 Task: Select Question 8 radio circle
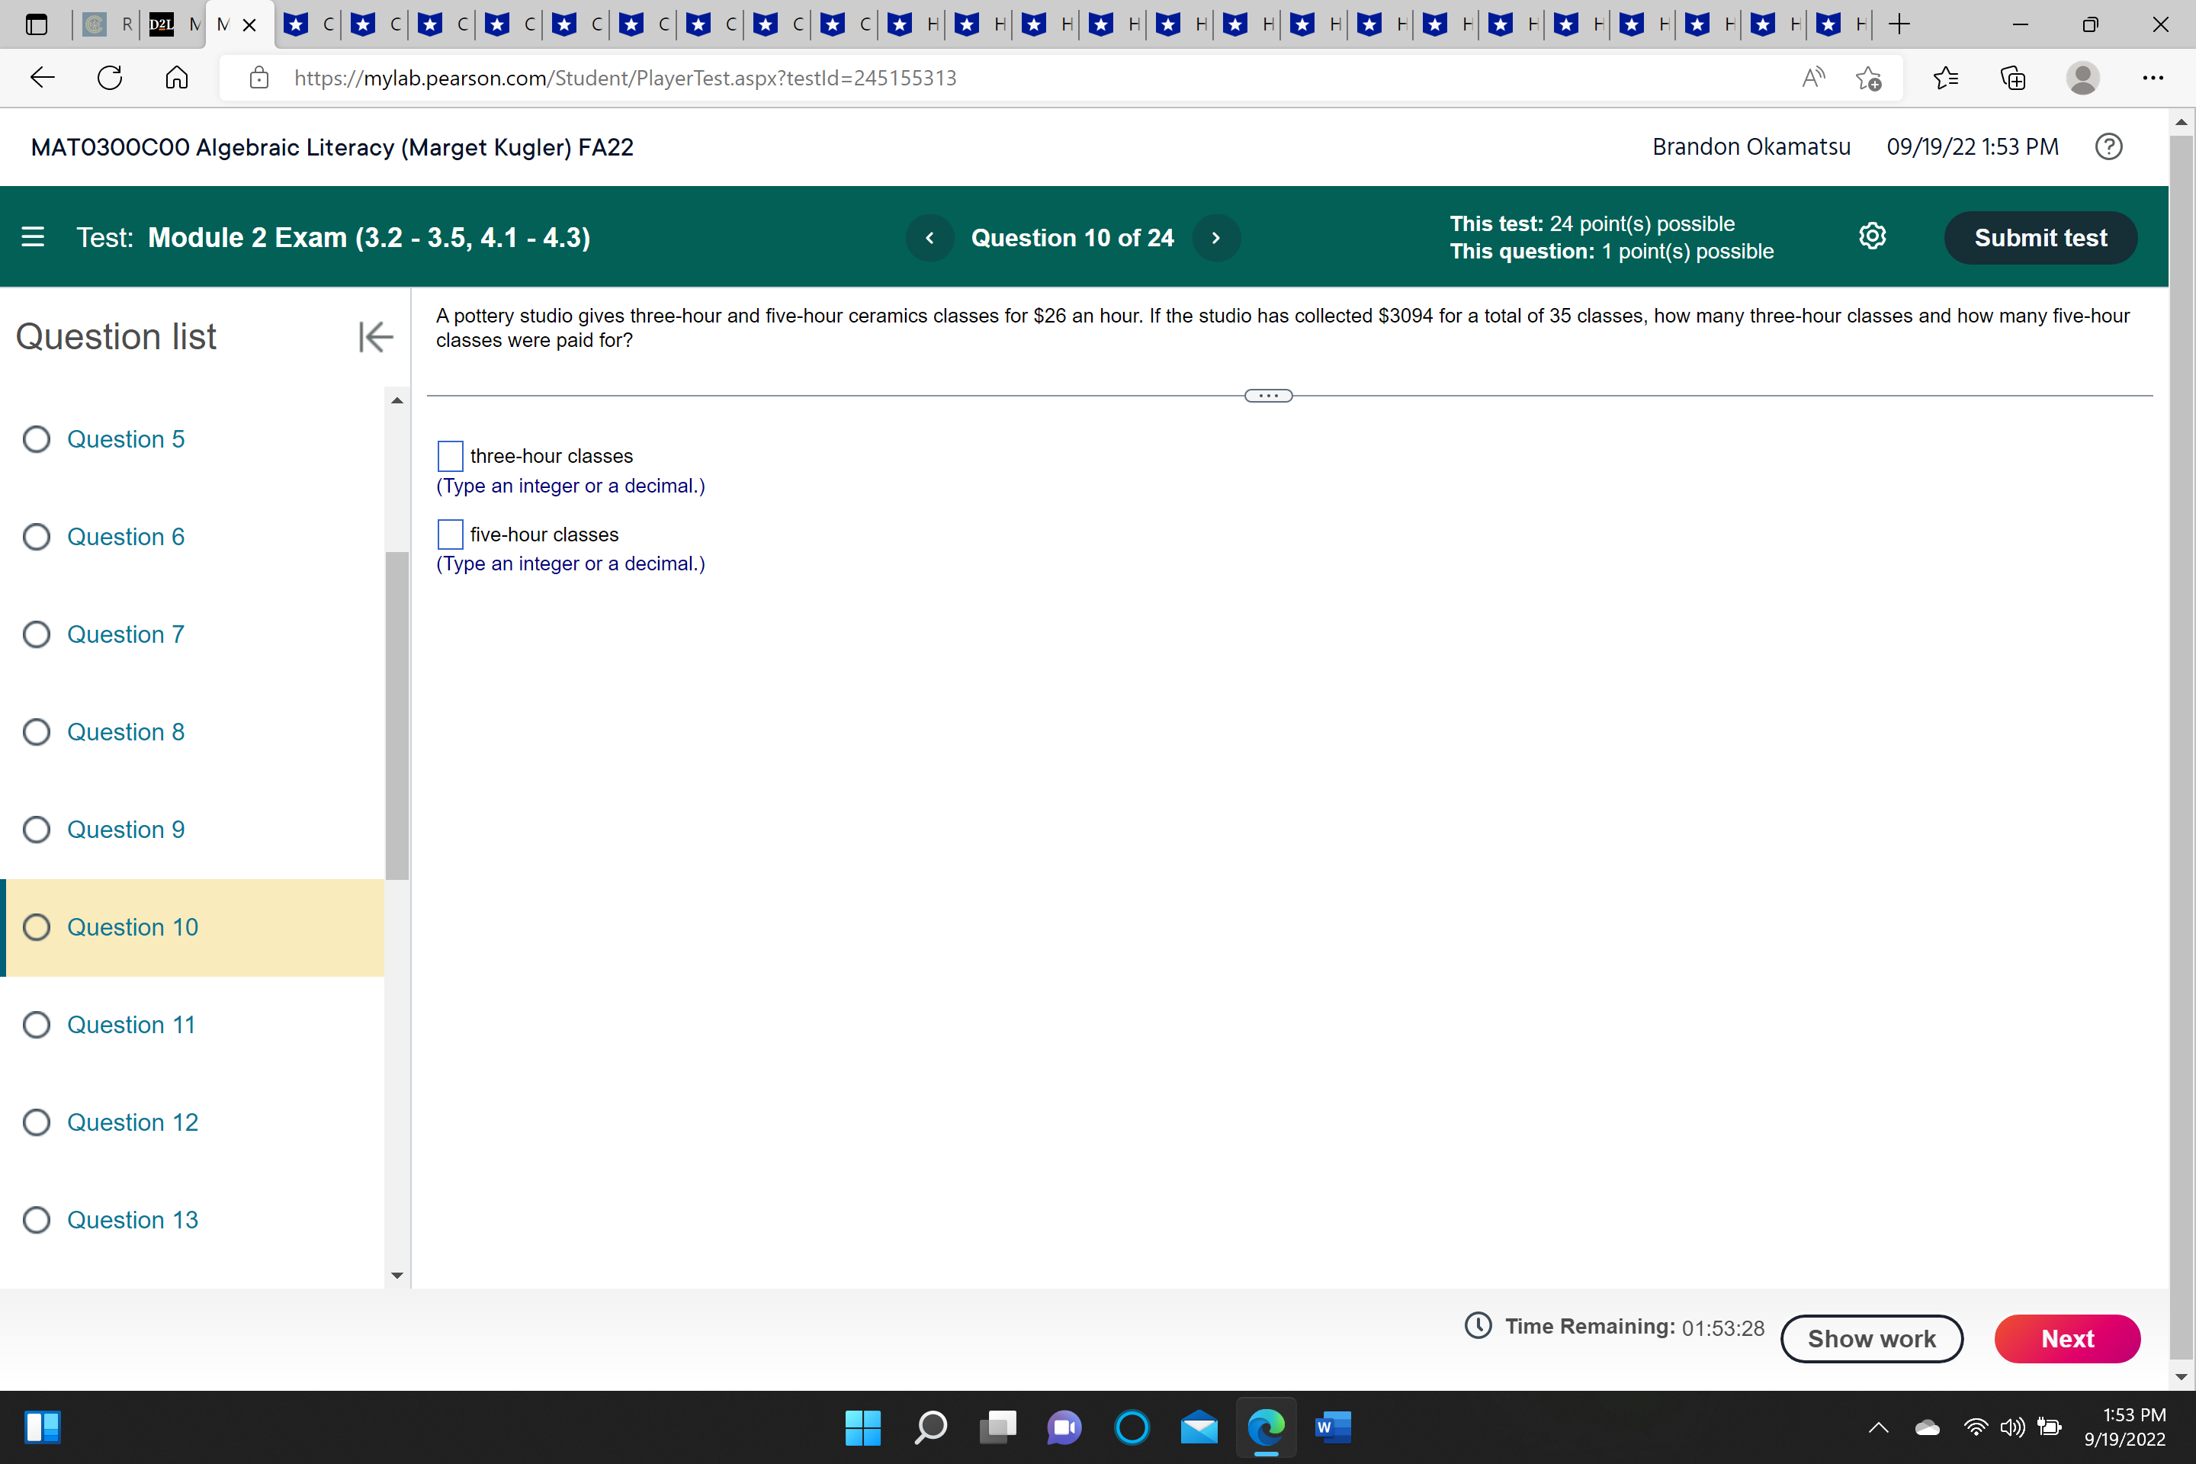[x=37, y=732]
